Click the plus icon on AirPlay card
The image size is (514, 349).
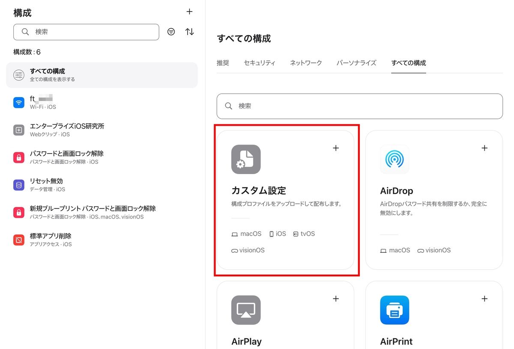[336, 299]
